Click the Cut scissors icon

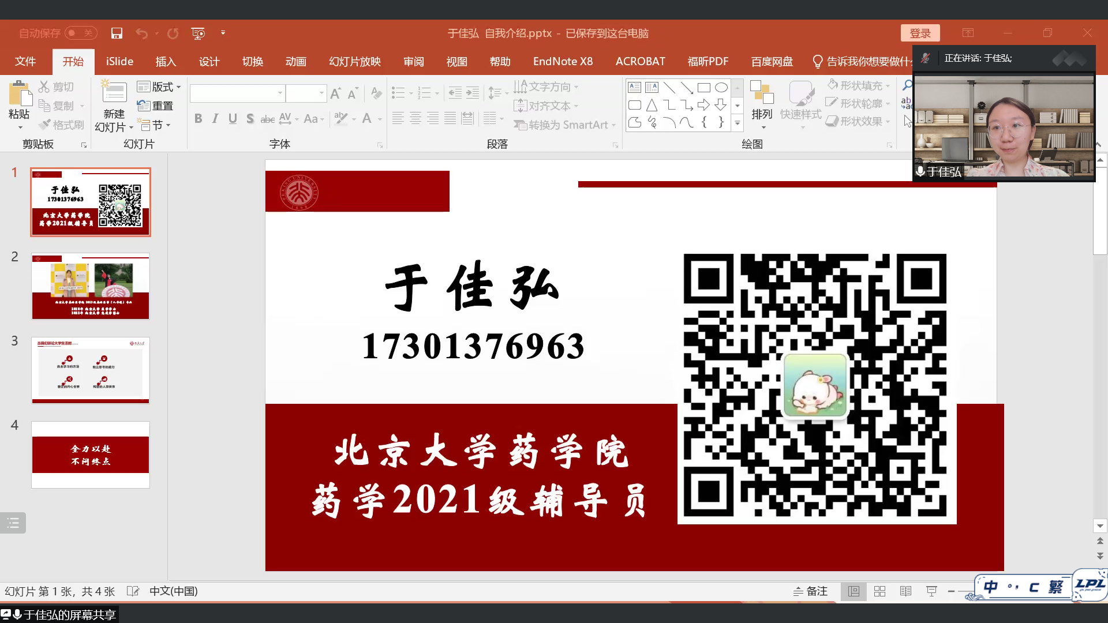pyautogui.click(x=44, y=87)
